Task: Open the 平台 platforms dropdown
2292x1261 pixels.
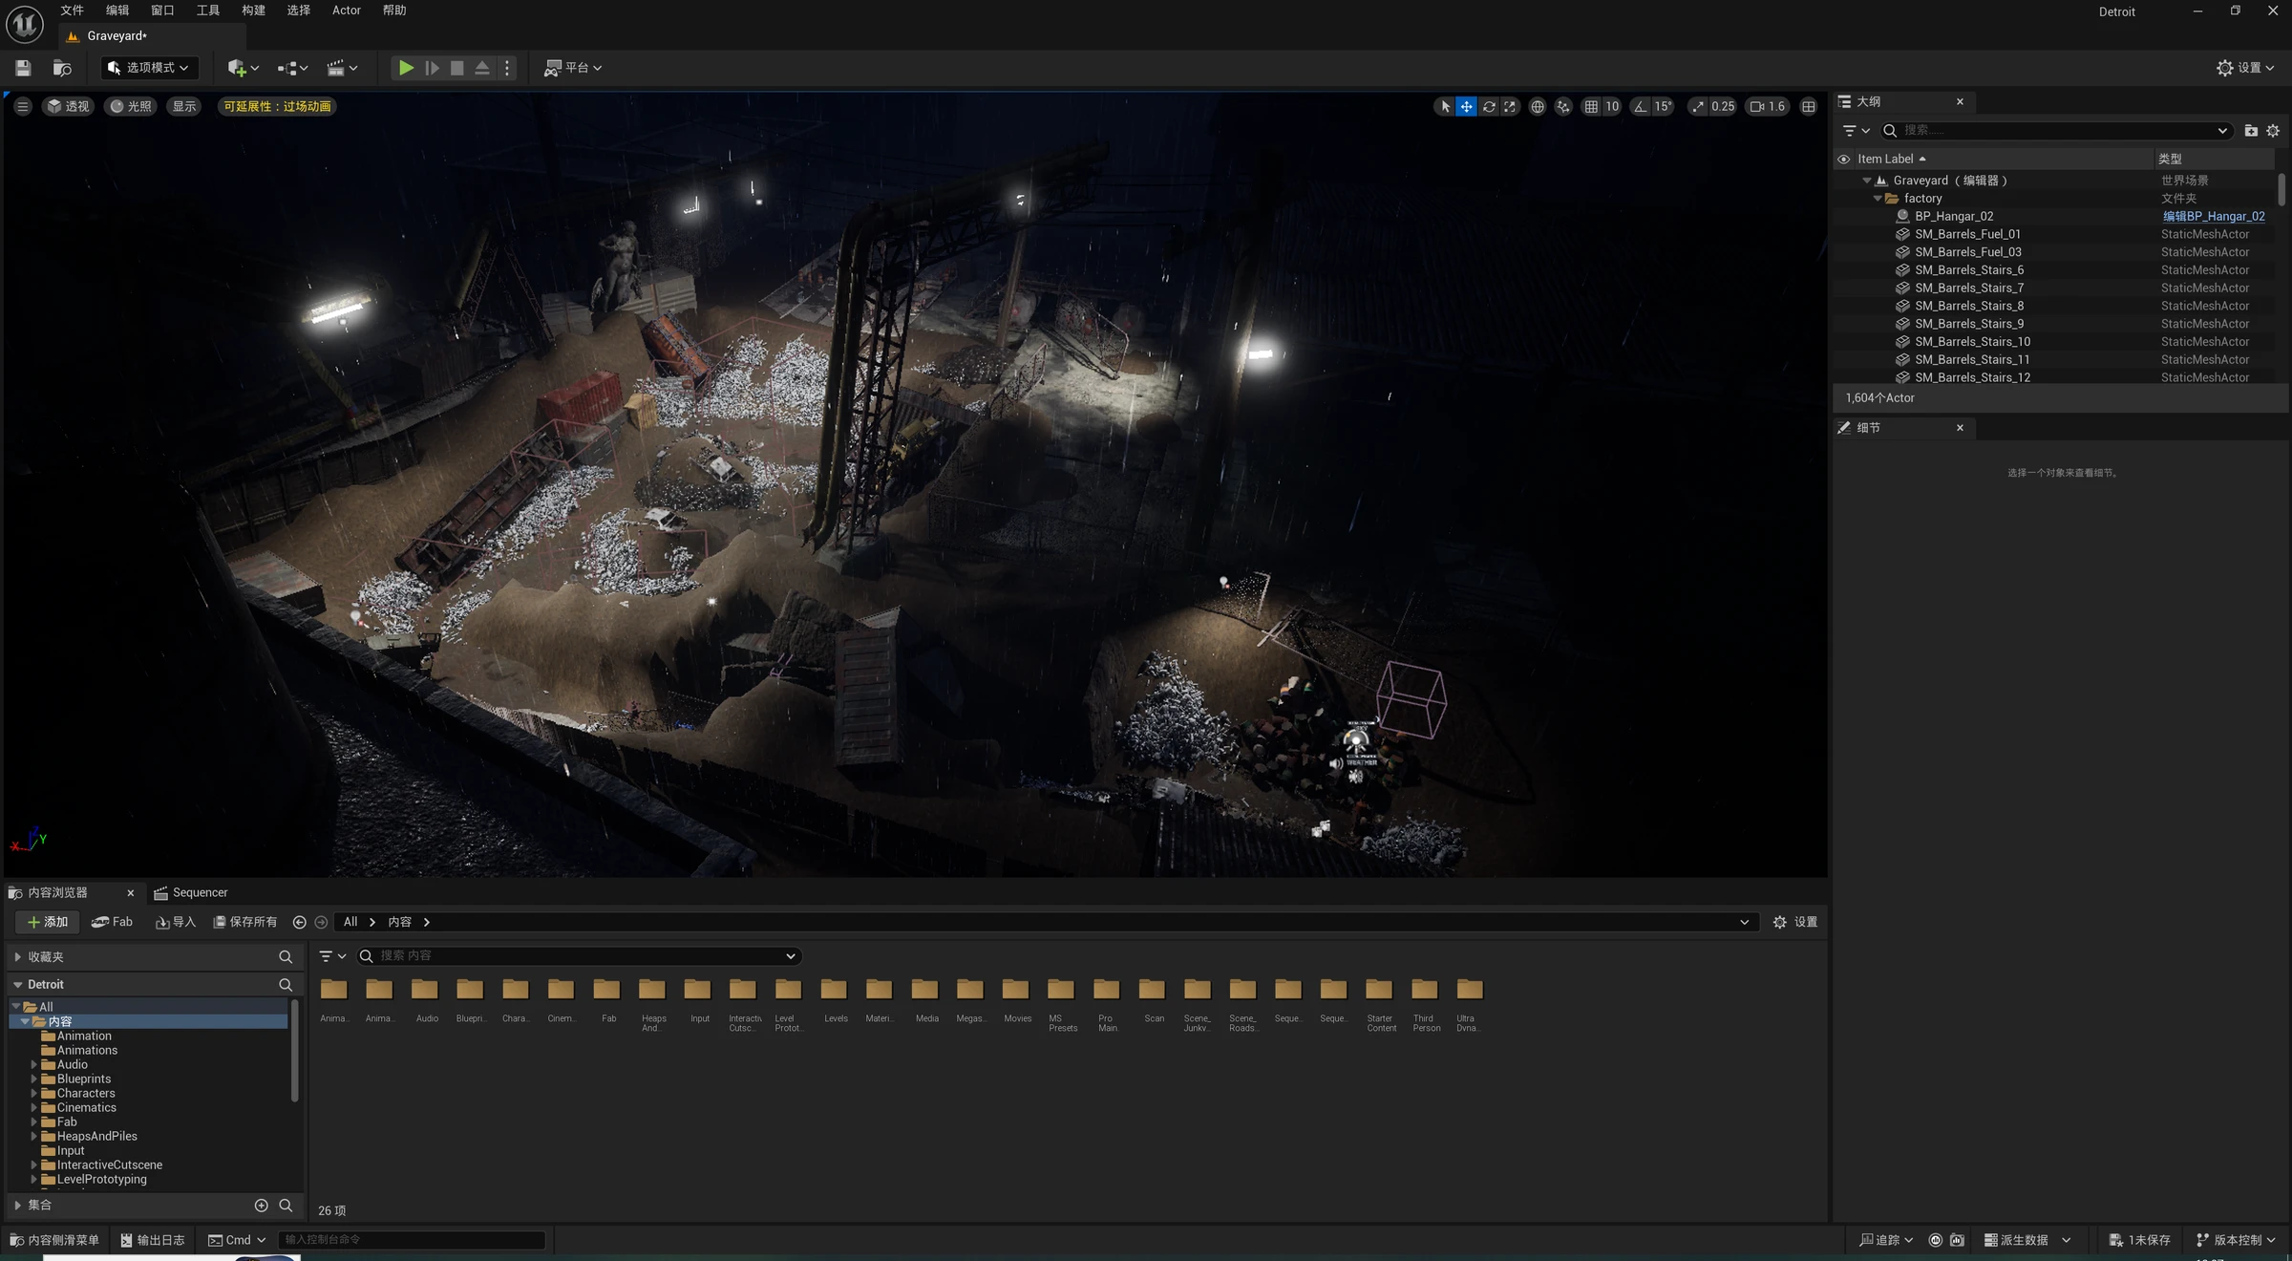Action: (573, 68)
